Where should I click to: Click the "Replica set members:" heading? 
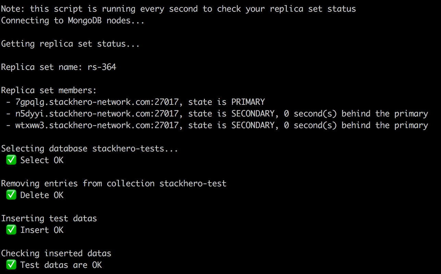(49, 90)
